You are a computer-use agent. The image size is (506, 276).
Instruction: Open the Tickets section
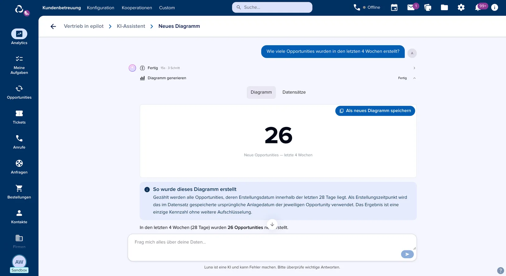[x=19, y=117]
